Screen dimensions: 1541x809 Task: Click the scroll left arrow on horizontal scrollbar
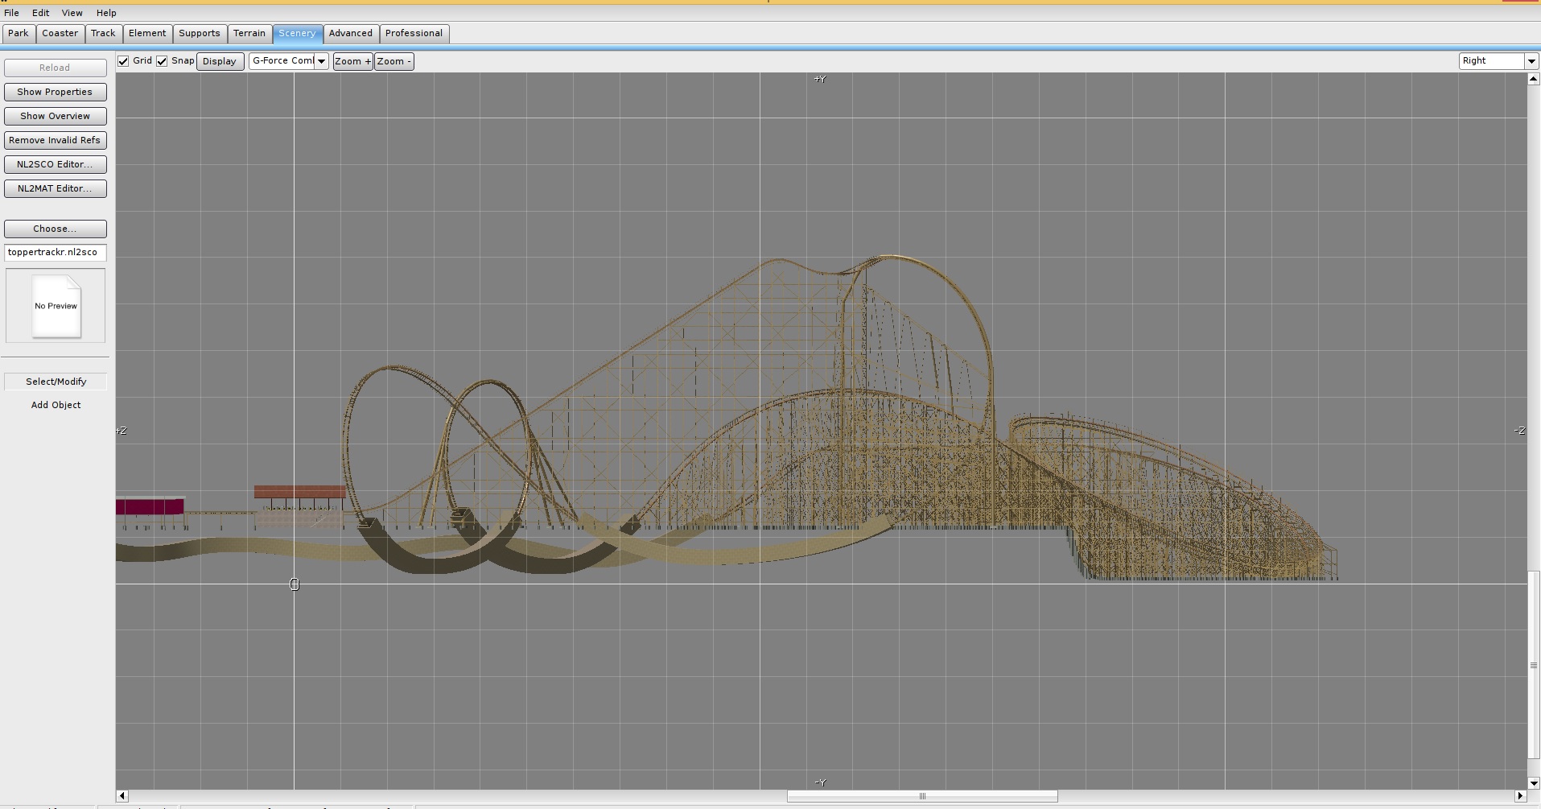click(122, 796)
